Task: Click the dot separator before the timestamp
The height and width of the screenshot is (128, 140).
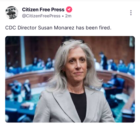Action: [x=63, y=16]
